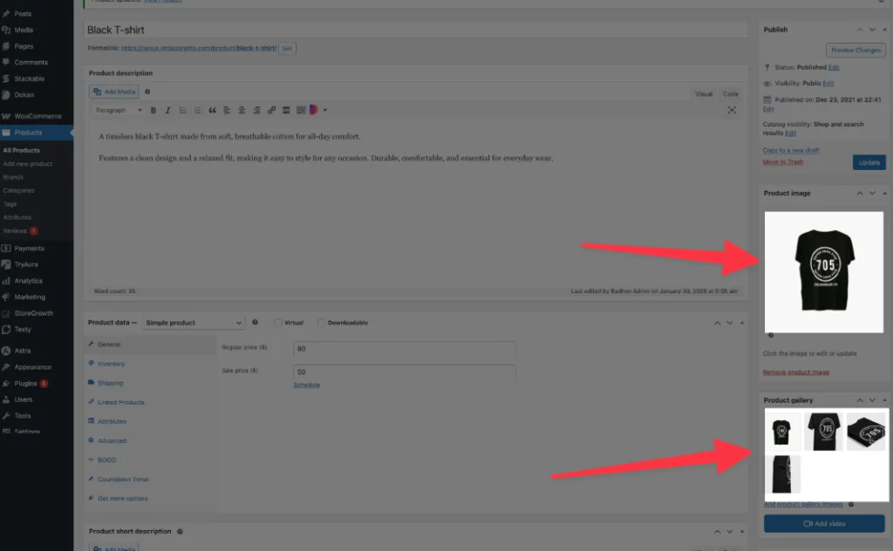Viewport: 893px width, 551px height.
Task: Insert blockquote in description editor
Action: click(x=212, y=111)
